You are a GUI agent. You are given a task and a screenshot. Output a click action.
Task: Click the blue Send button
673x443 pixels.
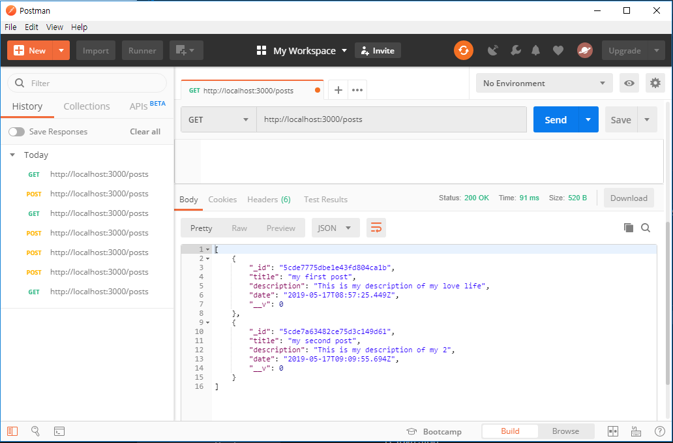pyautogui.click(x=556, y=119)
